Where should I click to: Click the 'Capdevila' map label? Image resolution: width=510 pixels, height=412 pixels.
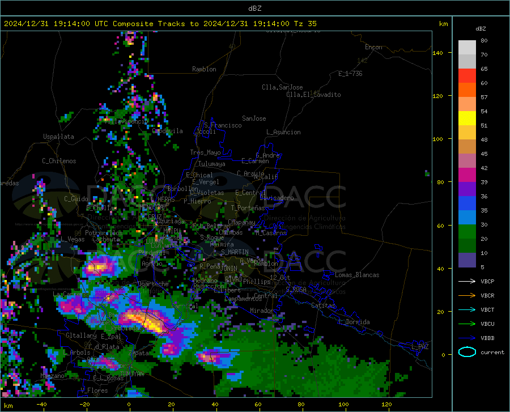coord(167,131)
